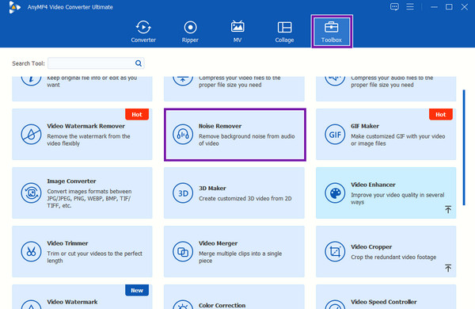Open the Video Trimmer title text
The image size is (475, 309).
pos(67,243)
